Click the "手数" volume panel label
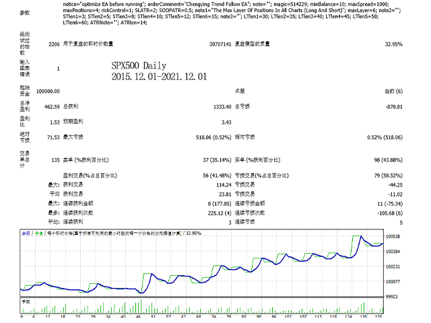 point(26,302)
